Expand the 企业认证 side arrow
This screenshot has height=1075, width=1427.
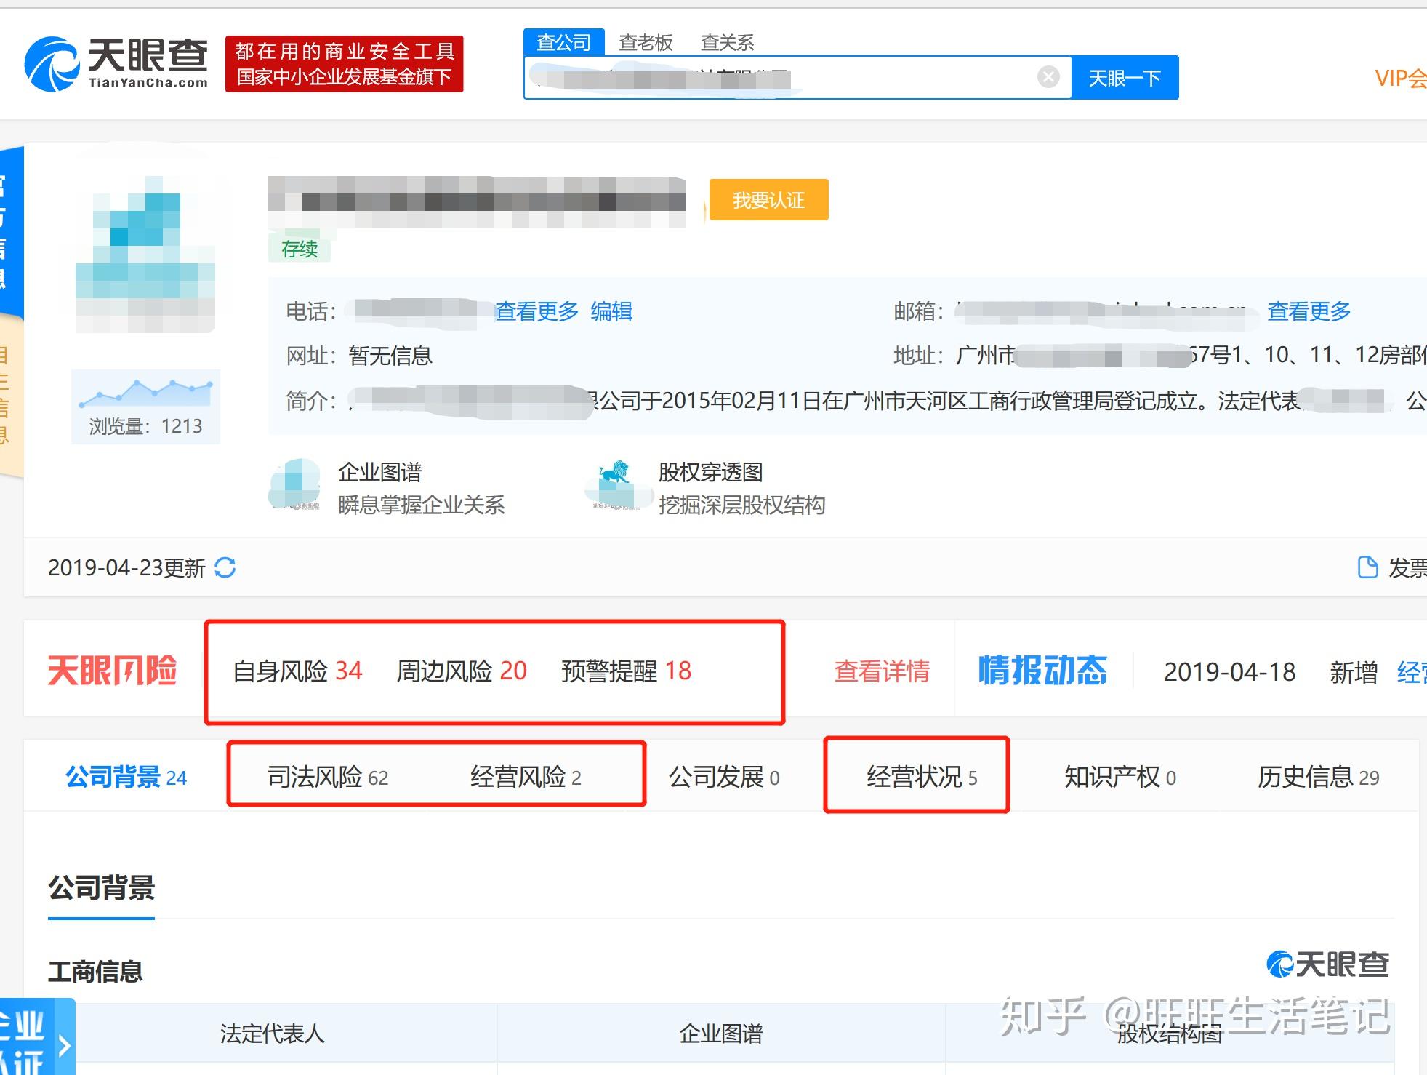coord(64,1046)
